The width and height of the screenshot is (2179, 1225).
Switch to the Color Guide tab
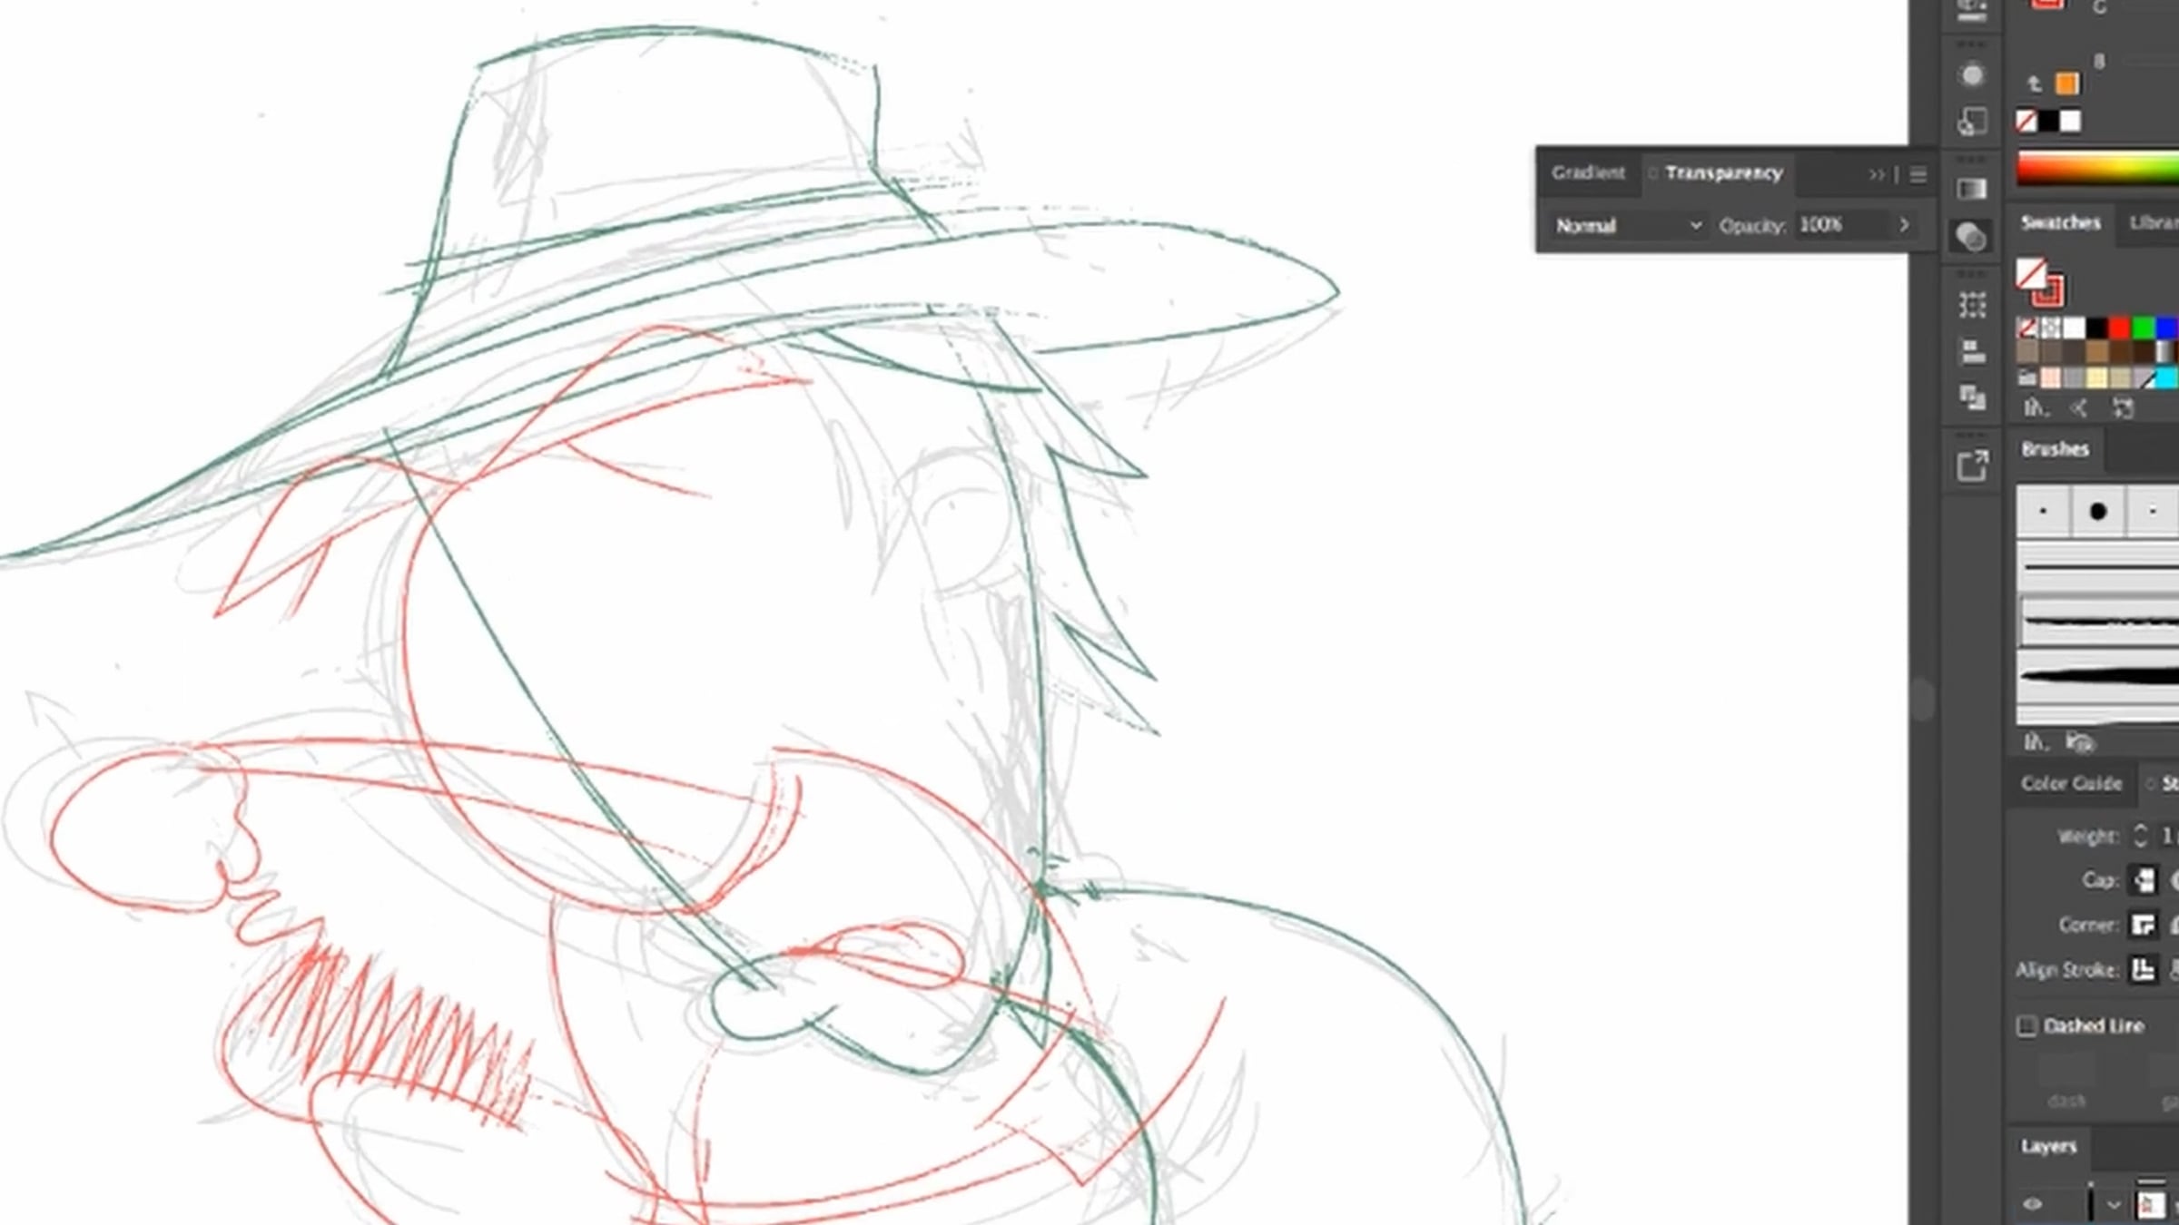(x=2071, y=783)
